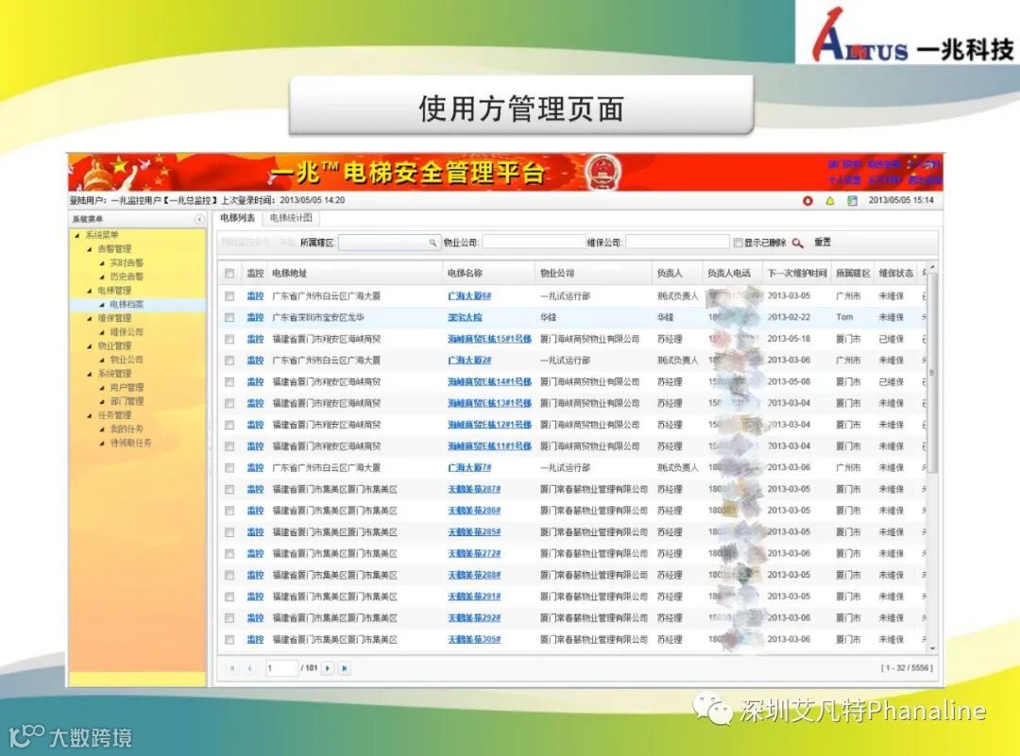Select 电梯档案 in the sidebar

(x=127, y=304)
